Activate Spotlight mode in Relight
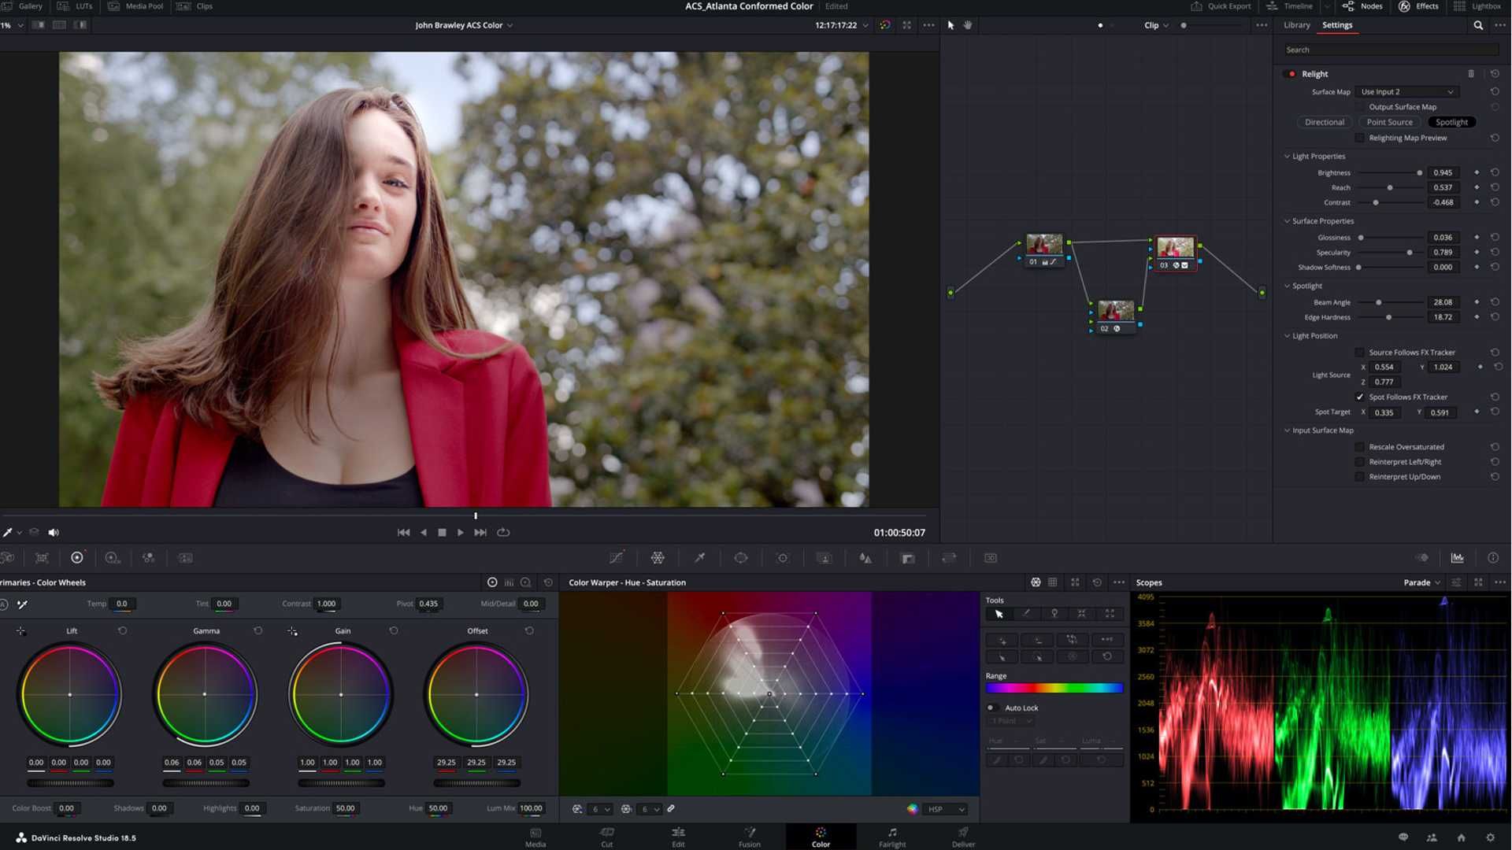This screenshot has height=850, width=1512. click(1451, 122)
